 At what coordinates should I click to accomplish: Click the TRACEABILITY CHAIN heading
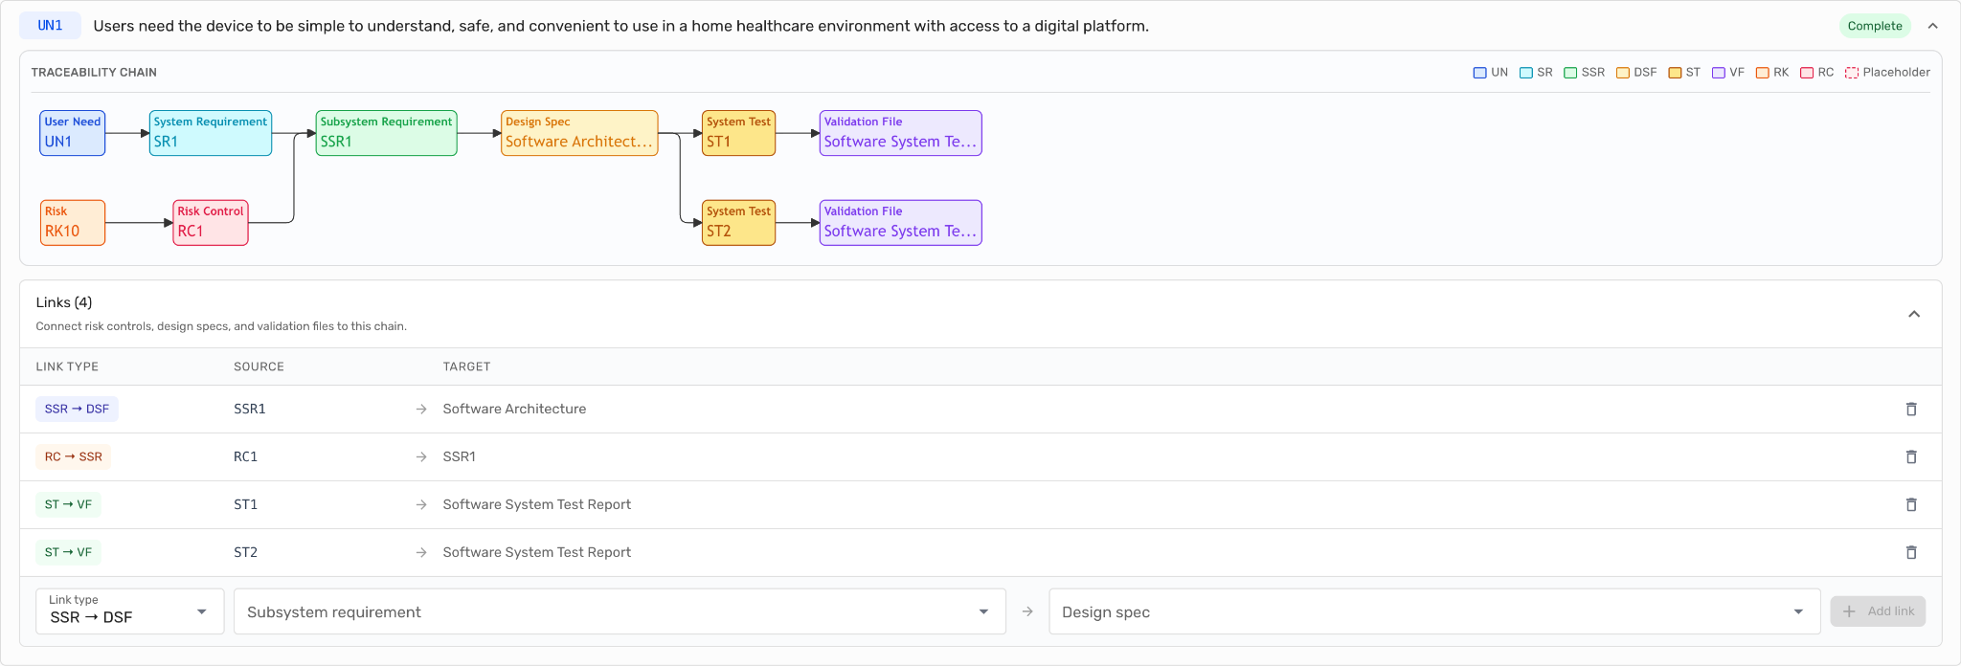[x=94, y=73]
